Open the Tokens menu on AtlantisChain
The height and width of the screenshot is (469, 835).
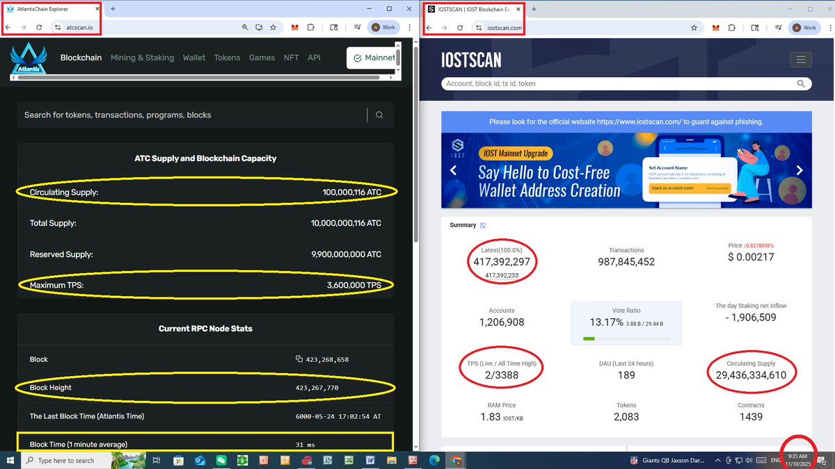(x=227, y=58)
